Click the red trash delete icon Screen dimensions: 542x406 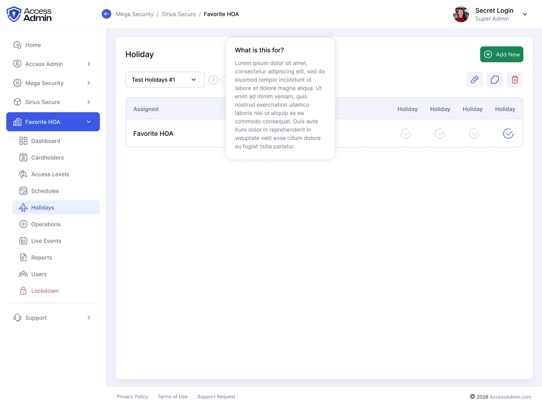[x=515, y=80]
